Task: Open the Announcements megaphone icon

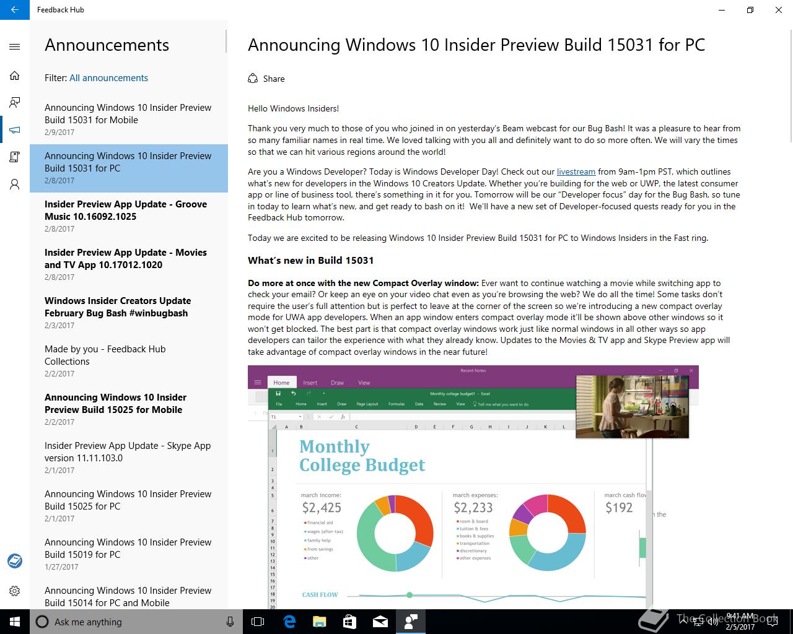Action: click(15, 130)
